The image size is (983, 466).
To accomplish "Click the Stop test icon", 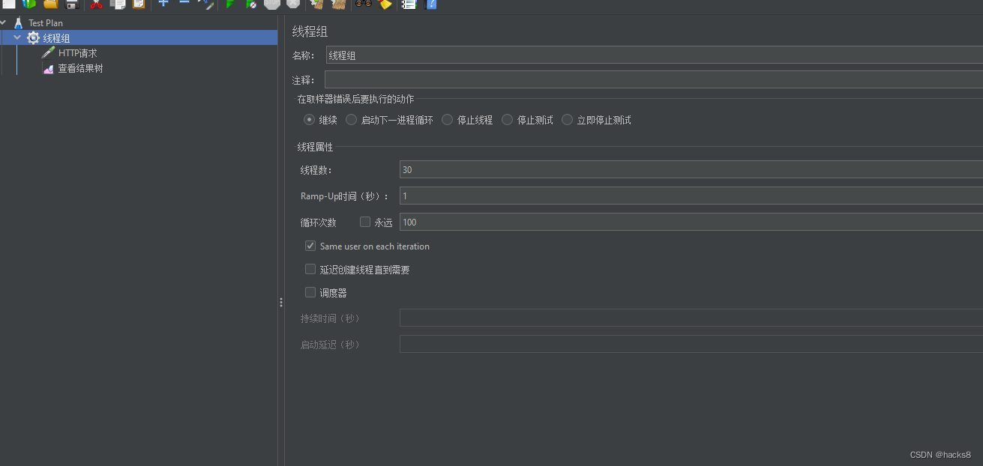I will click(x=272, y=4).
